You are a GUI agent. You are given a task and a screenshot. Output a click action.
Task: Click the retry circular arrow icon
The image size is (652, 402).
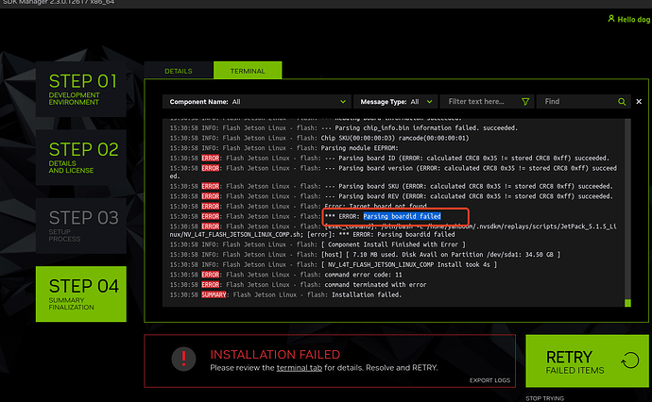point(630,360)
